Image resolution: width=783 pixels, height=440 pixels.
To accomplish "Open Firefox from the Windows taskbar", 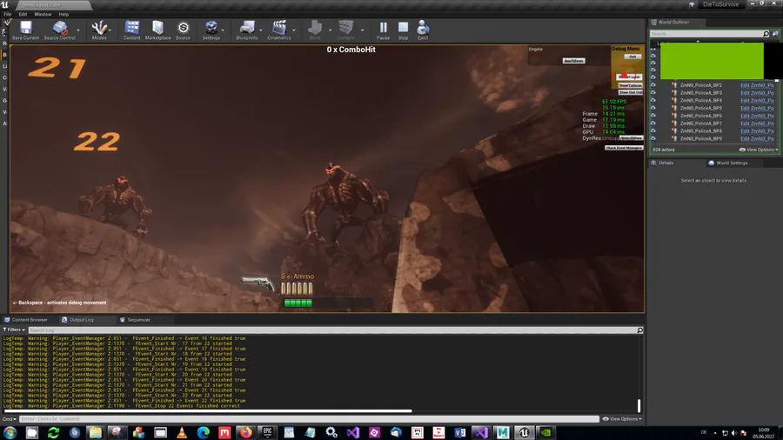I will 245,432.
